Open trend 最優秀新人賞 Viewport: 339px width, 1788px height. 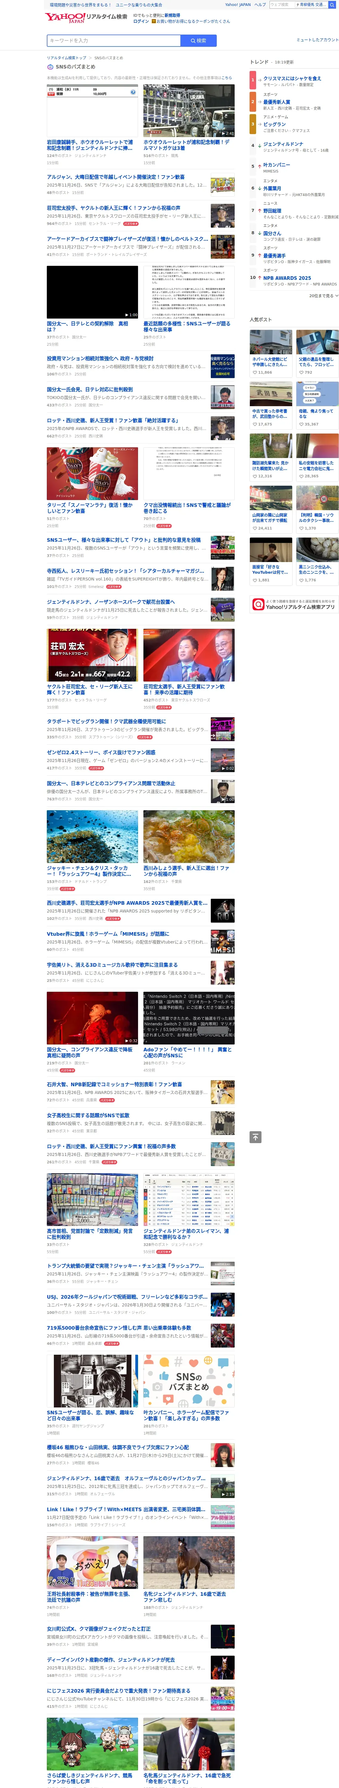pos(276,102)
